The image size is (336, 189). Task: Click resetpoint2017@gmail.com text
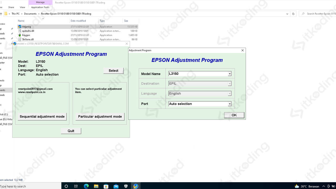point(35,89)
